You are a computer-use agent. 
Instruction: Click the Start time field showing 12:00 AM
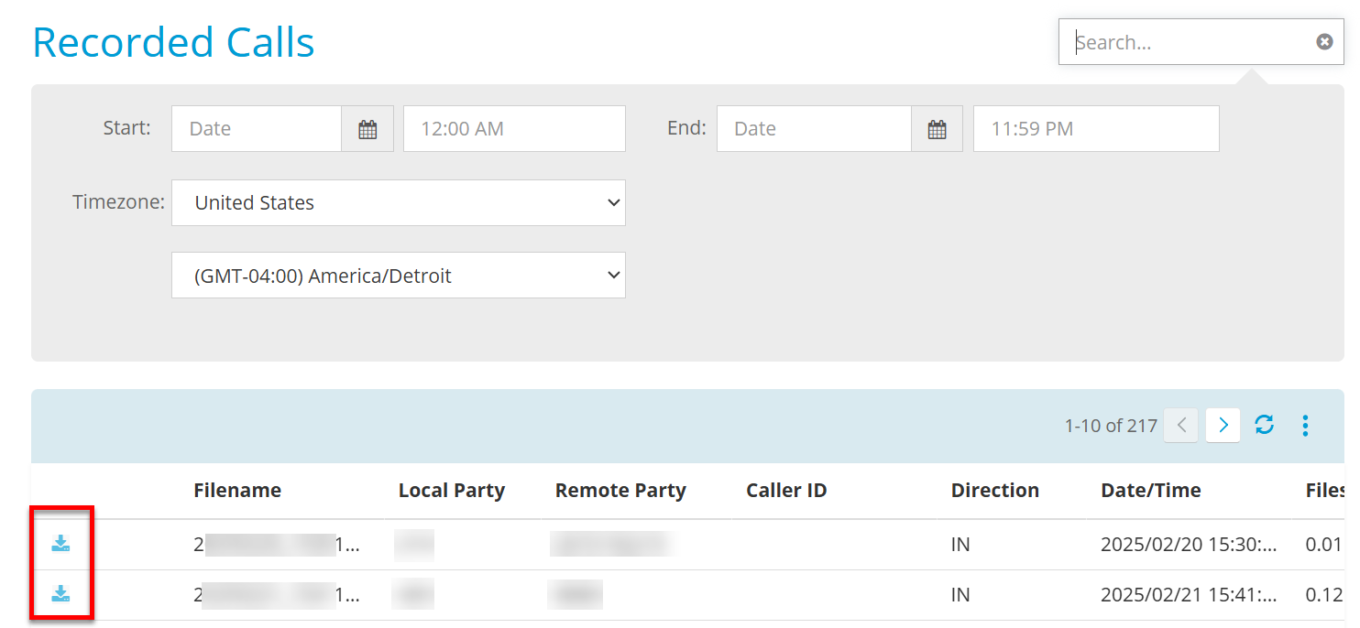click(x=514, y=128)
